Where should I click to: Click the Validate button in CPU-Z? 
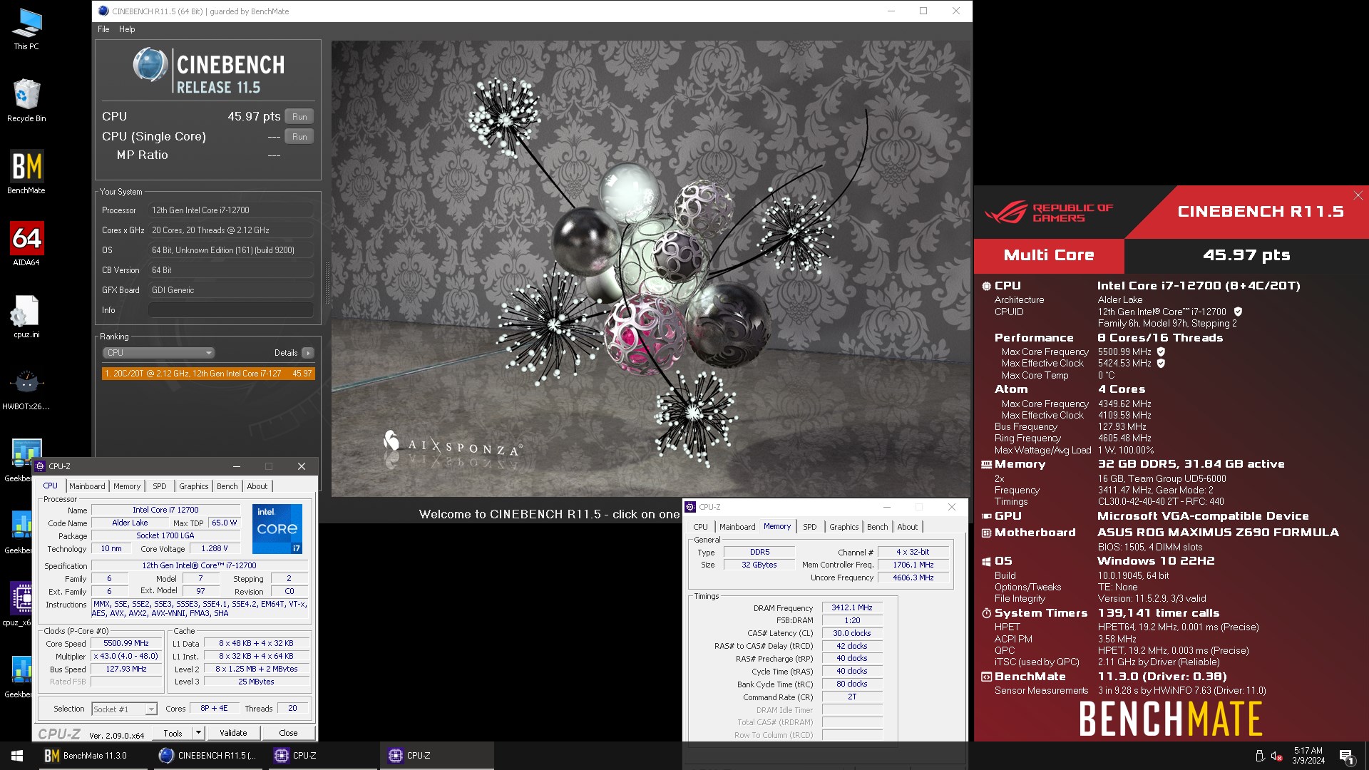(x=233, y=733)
